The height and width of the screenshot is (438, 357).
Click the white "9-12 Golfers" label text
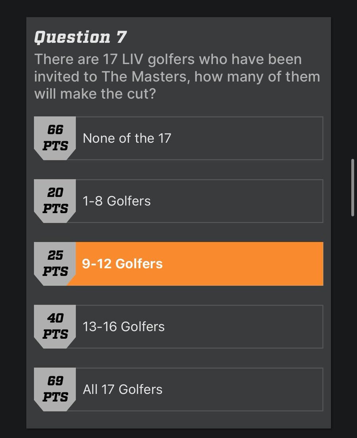(123, 264)
